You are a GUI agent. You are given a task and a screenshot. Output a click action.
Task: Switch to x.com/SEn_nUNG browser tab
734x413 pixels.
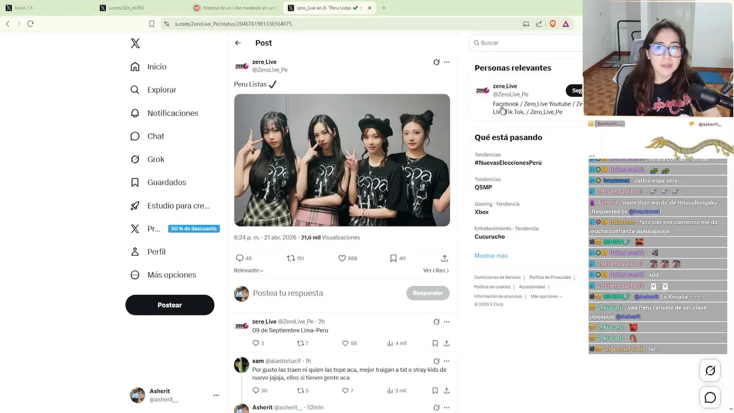pos(140,8)
